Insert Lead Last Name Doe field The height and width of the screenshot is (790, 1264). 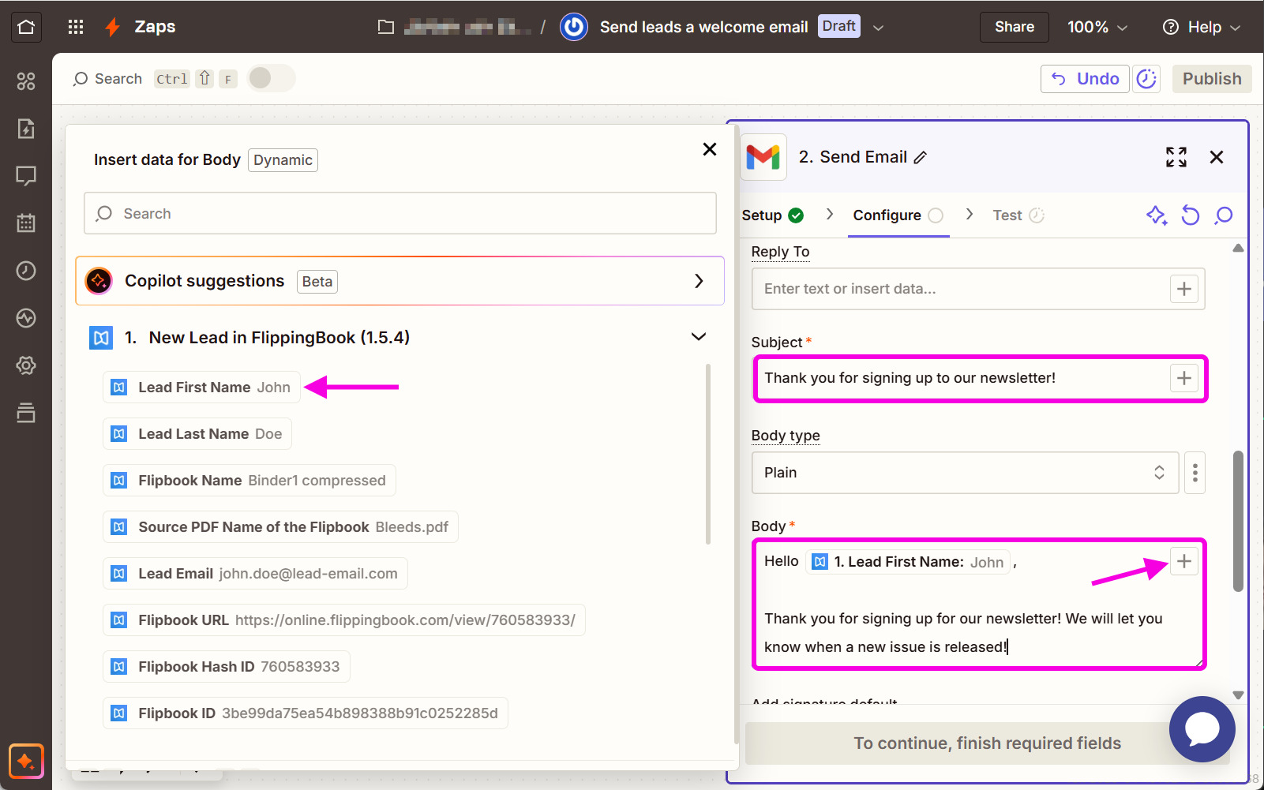coord(197,433)
